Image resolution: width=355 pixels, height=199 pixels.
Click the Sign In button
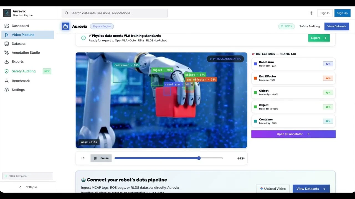tap(325, 13)
